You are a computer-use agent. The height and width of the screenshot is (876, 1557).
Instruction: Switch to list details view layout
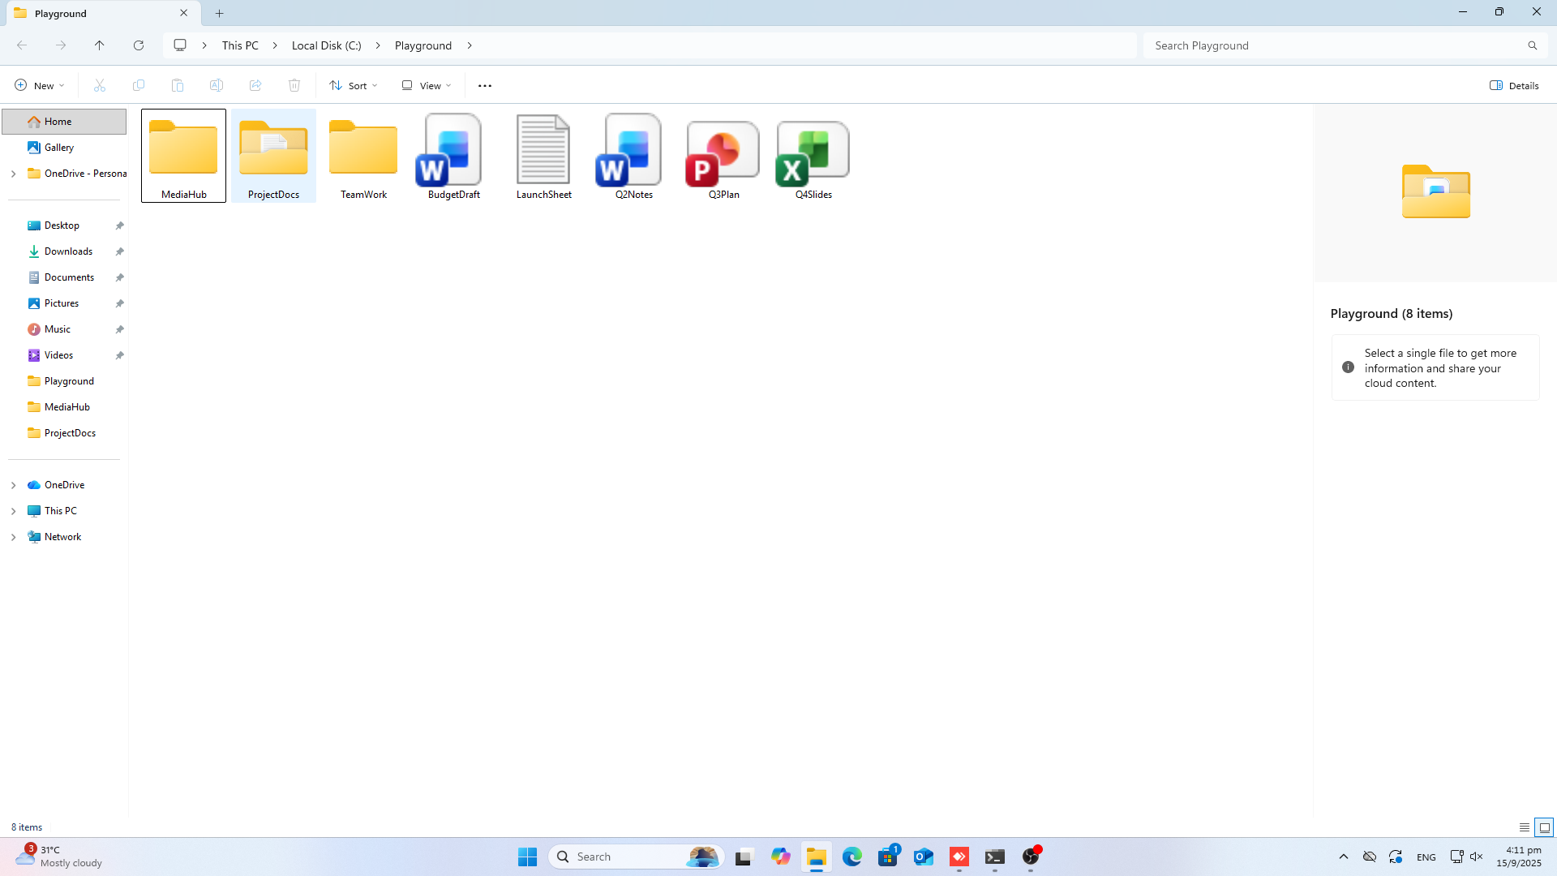pos(1525,827)
